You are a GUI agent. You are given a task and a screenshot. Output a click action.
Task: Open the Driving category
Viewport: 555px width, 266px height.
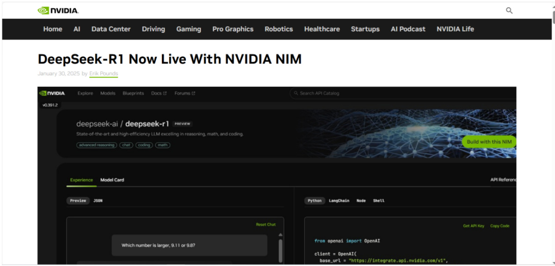pyautogui.click(x=154, y=29)
